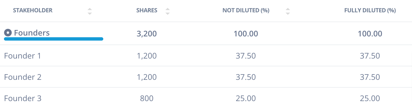
Task: Click Founder 1's 1,200 shares value
Action: pos(147,56)
